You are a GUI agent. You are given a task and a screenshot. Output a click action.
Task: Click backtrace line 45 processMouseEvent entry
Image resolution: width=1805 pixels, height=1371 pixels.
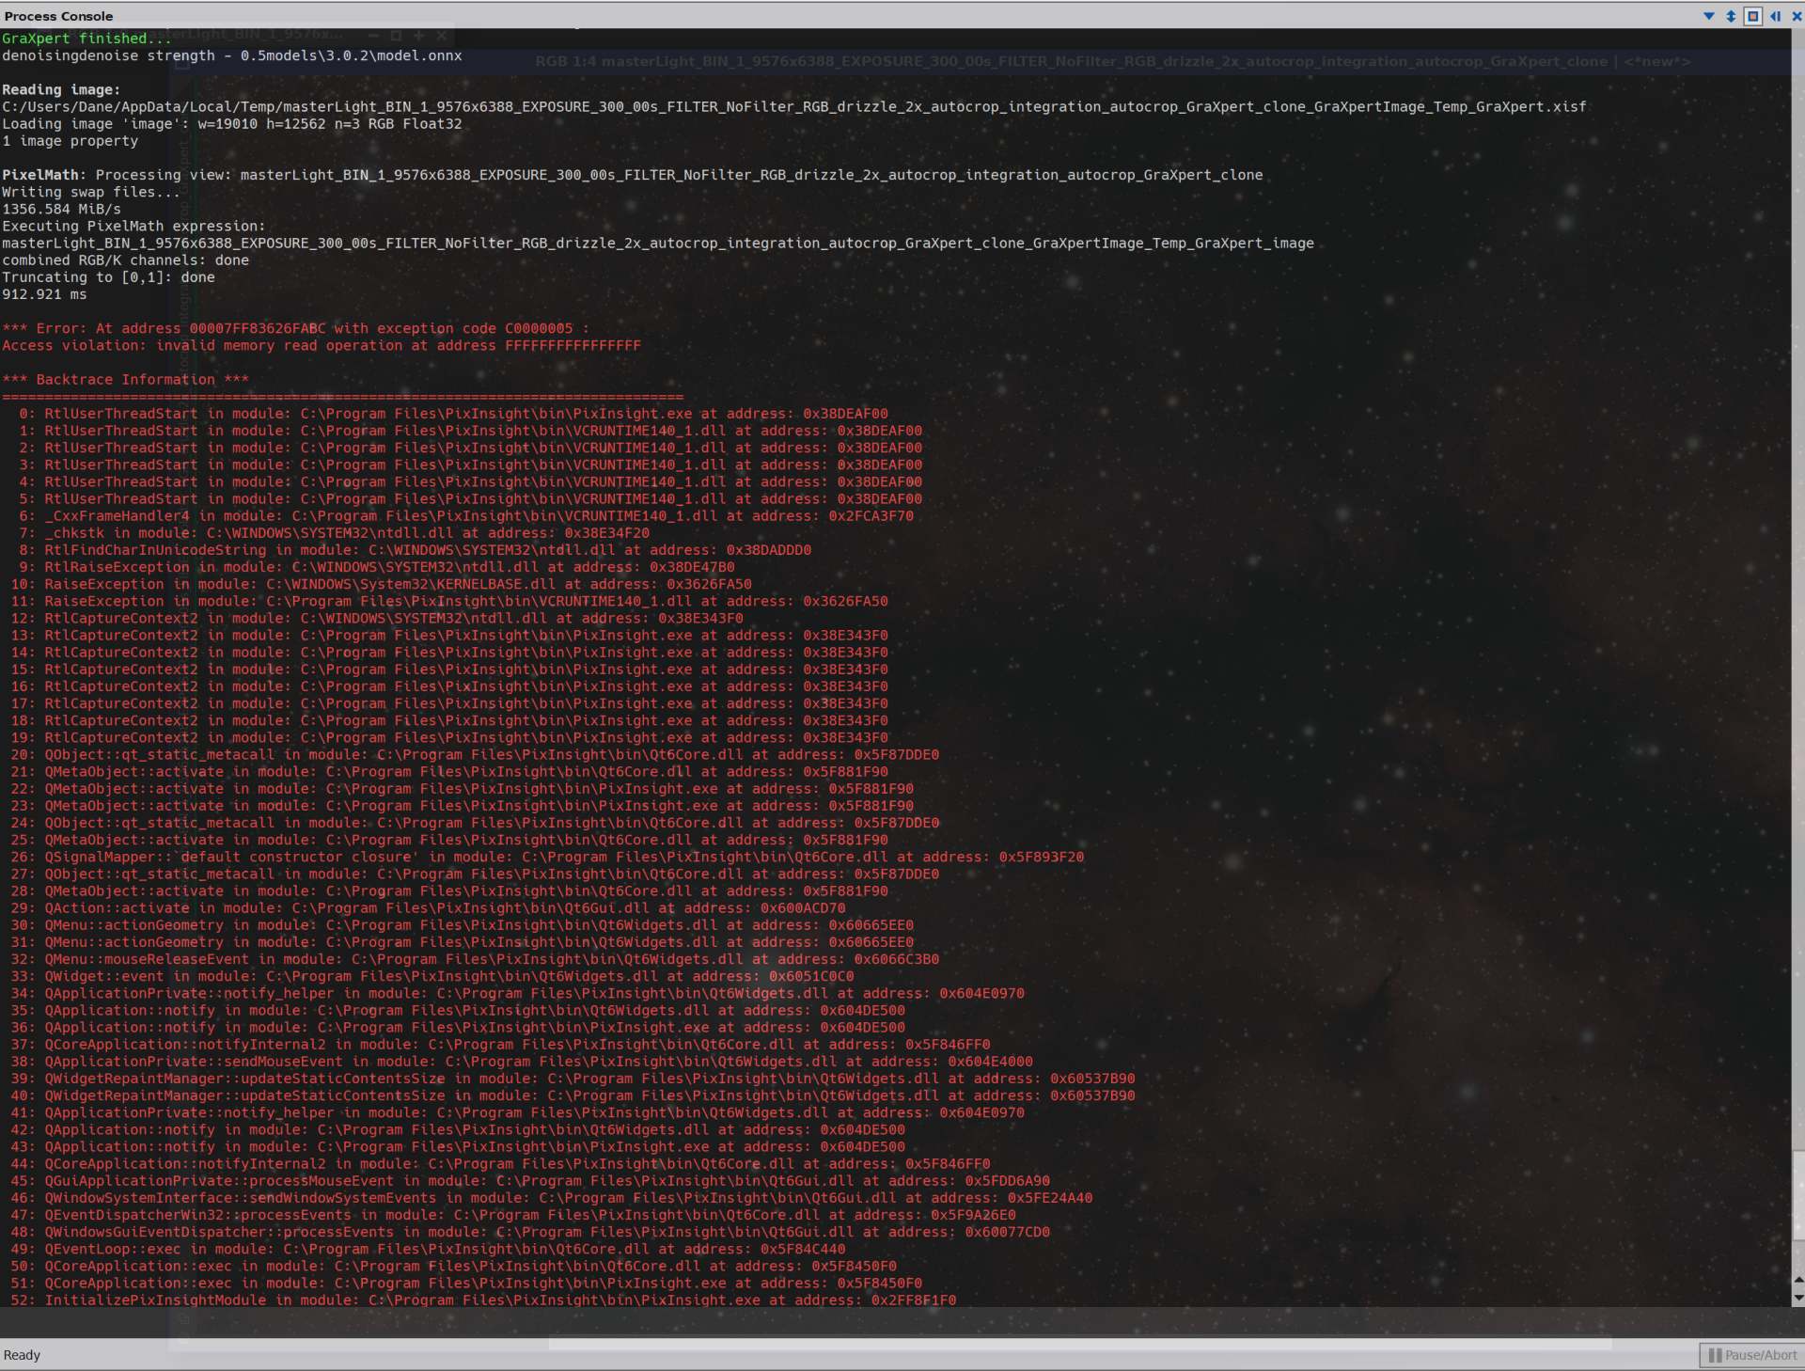click(x=530, y=1181)
